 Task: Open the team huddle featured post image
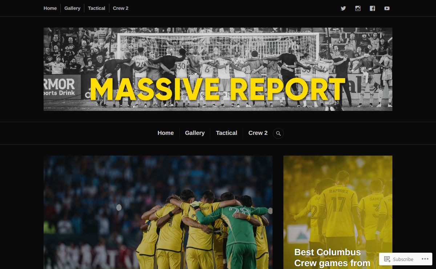(x=158, y=212)
